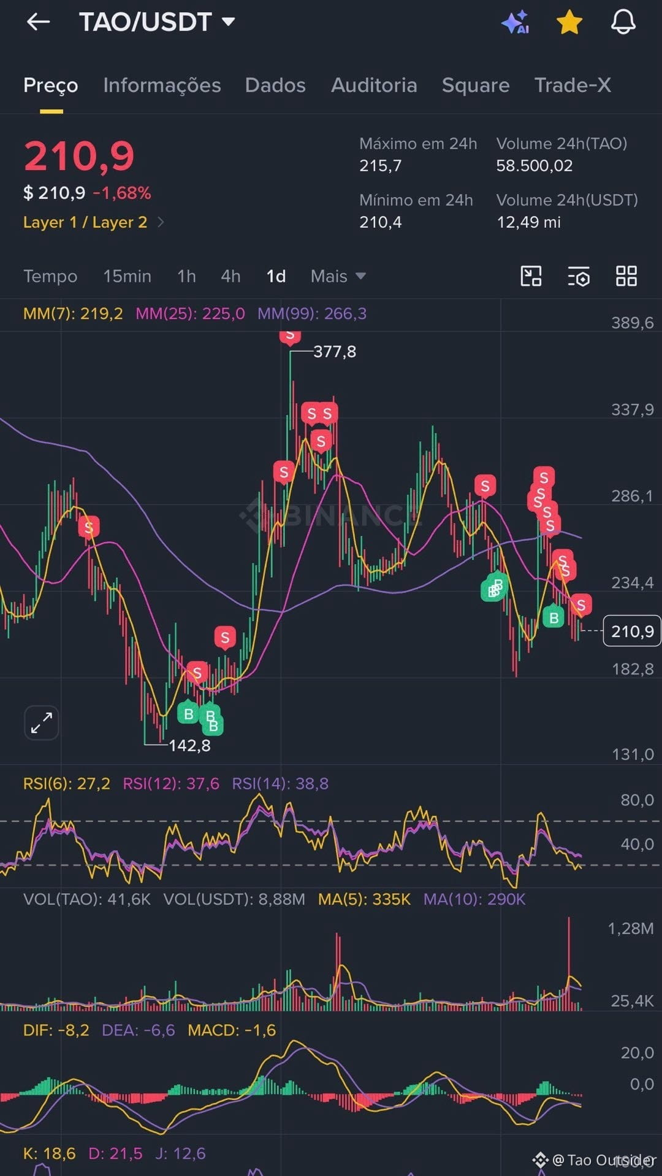The height and width of the screenshot is (1176, 662).
Task: Open the indicator settings icon
Action: tap(579, 276)
